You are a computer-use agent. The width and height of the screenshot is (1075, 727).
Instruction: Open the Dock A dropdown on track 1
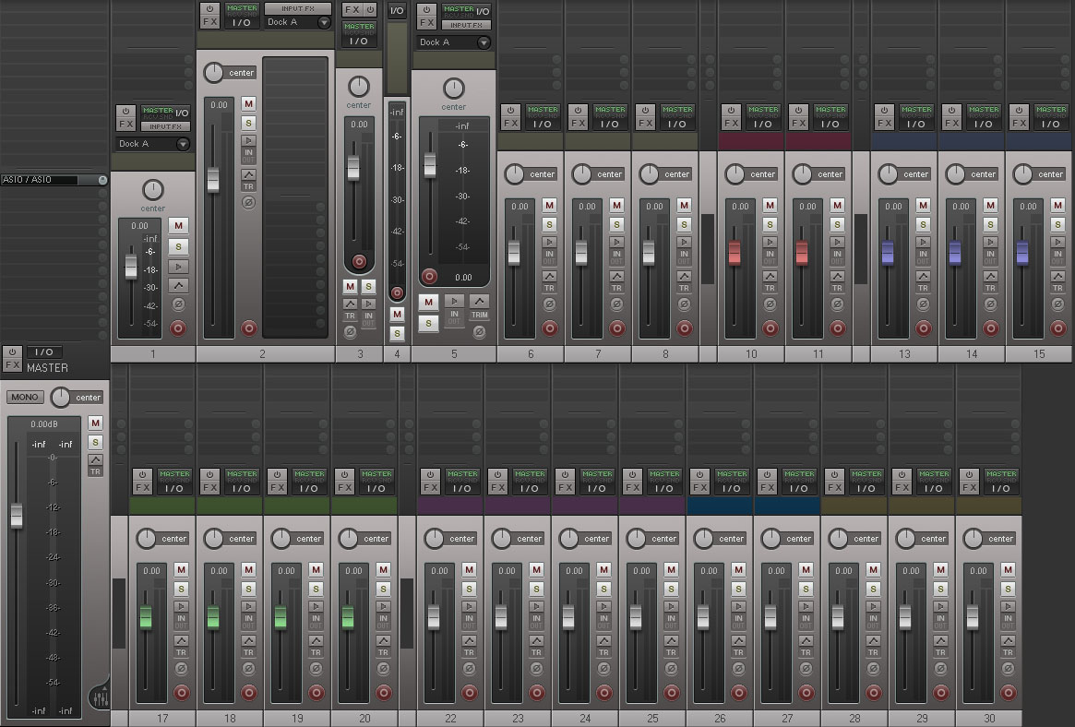tap(183, 144)
